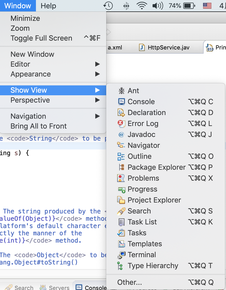This screenshot has height=290, width=226.
Task: Expand the Perspective submenu arrow
Action: 97,100
